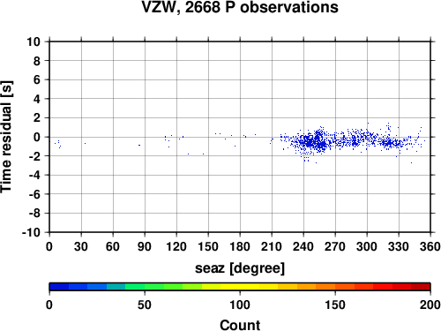Click the plot title VZW, 2668 P observations
Image resolution: width=441 pixels, height=331 pixels.
[240, 7]
